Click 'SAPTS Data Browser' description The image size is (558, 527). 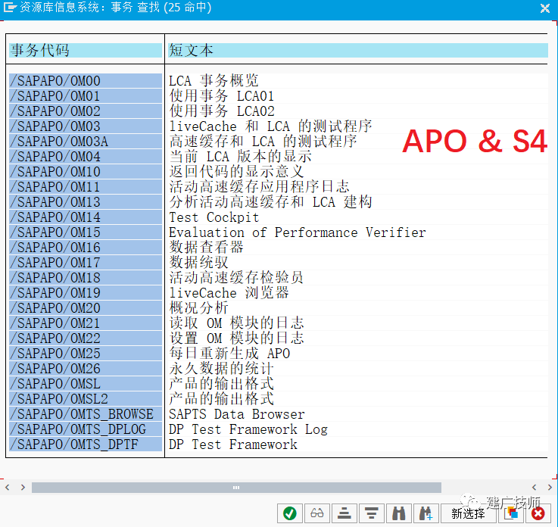237,414
